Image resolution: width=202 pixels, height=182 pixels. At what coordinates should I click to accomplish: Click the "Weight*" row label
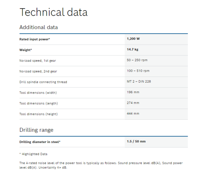(x=26, y=50)
